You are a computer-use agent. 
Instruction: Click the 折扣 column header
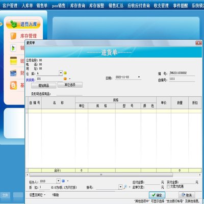pos(195,103)
